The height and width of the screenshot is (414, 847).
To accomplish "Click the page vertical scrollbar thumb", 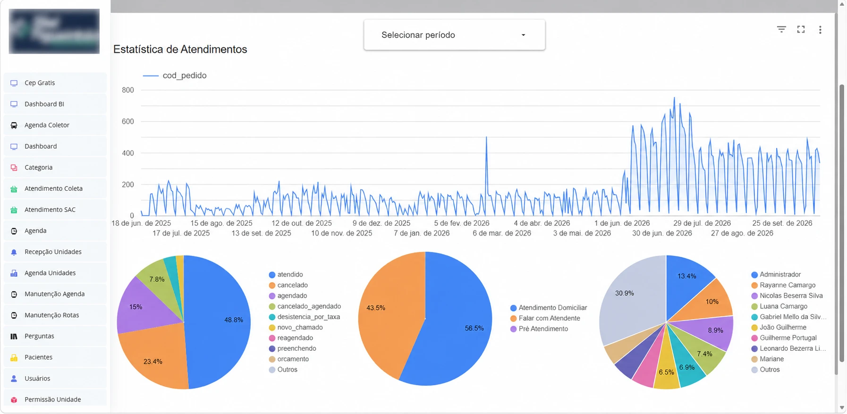I will point(842,223).
